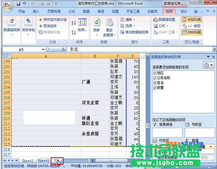Open the 排序 sort dialog
217x169 pixels.
click(82, 25)
